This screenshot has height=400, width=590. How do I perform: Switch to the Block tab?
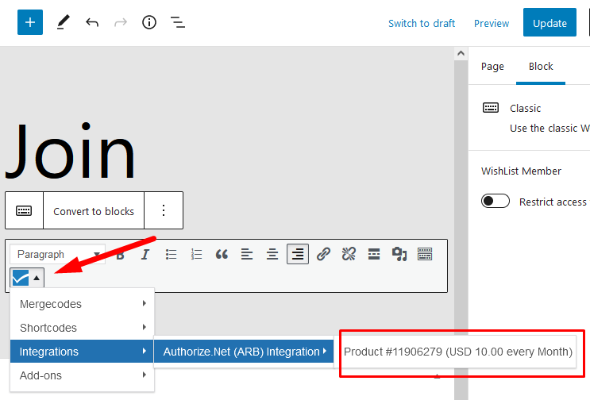541,67
